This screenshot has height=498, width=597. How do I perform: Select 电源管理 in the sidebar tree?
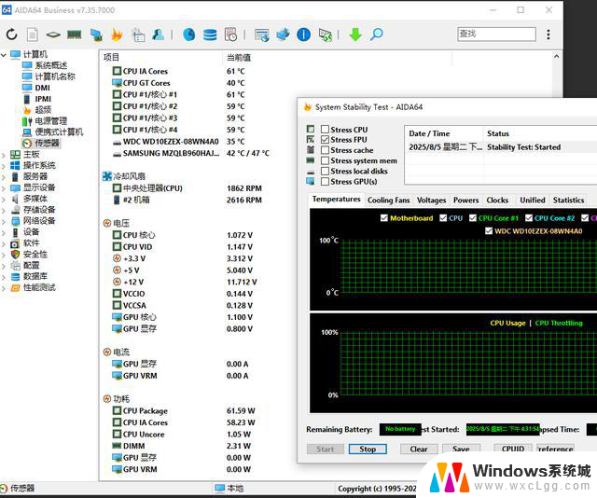pos(51,121)
